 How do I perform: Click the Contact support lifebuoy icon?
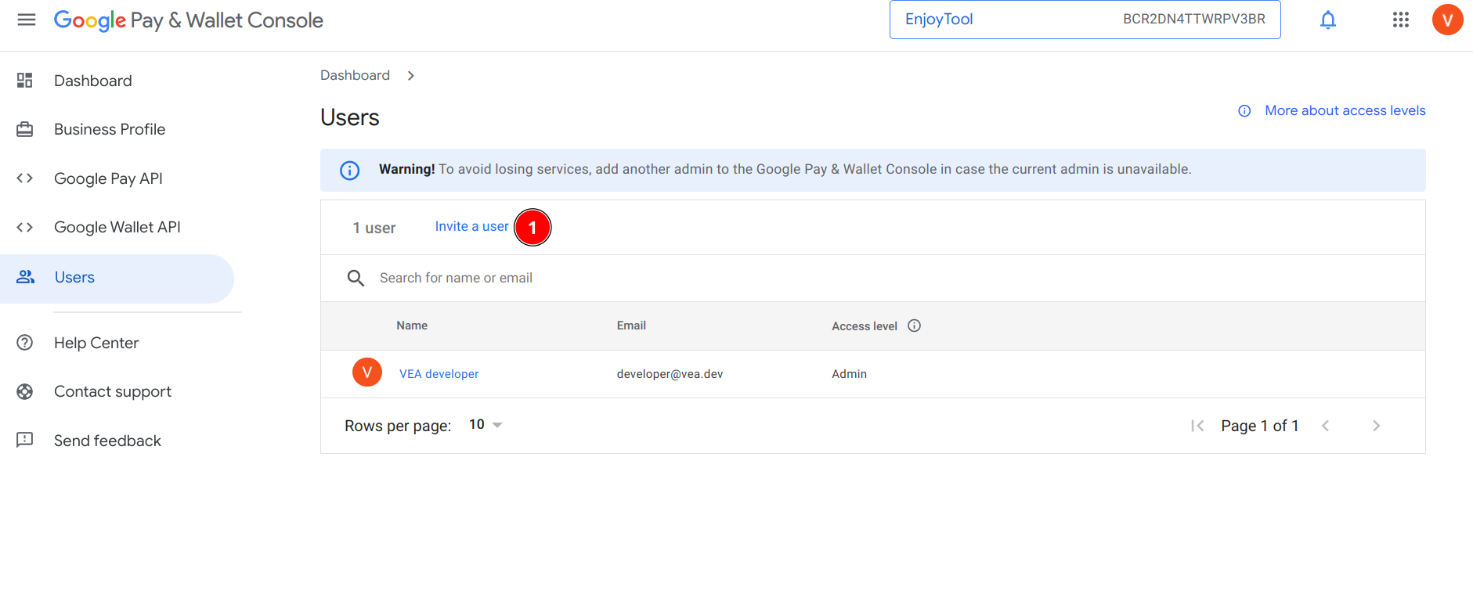(25, 391)
